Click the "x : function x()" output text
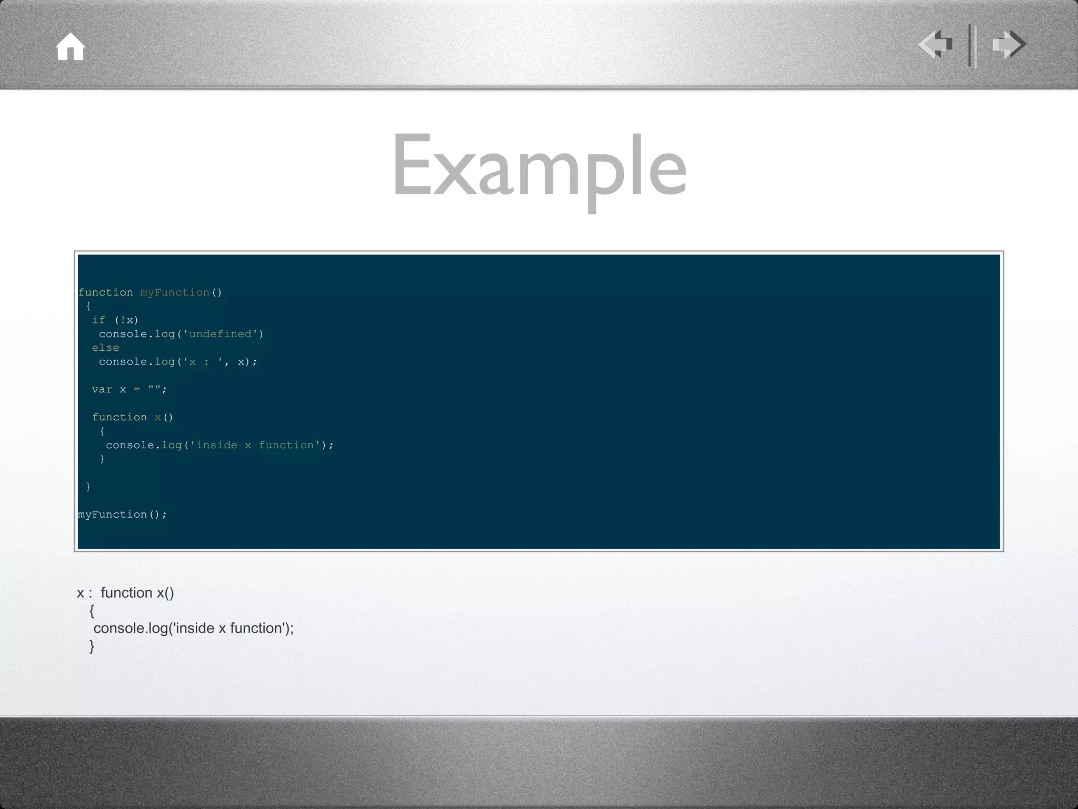 (x=125, y=593)
